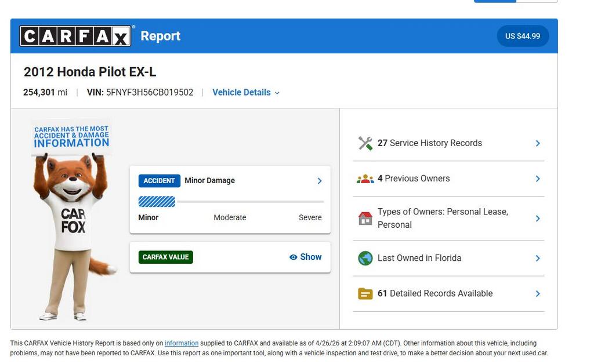This screenshot has height=364, width=594.
Task: Click the Minor Damage heading
Action: [209, 181]
